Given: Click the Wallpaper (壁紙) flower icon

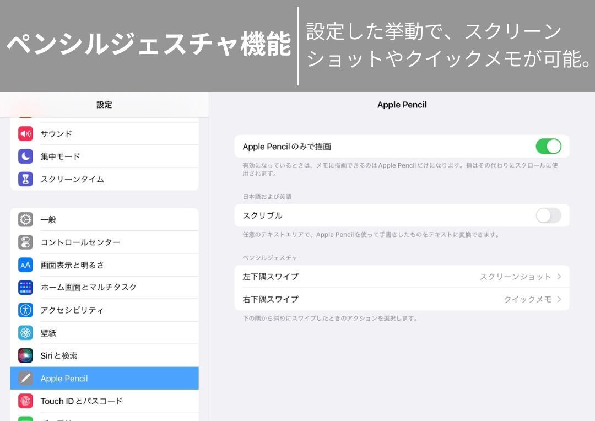Looking at the screenshot, I should click(x=25, y=333).
